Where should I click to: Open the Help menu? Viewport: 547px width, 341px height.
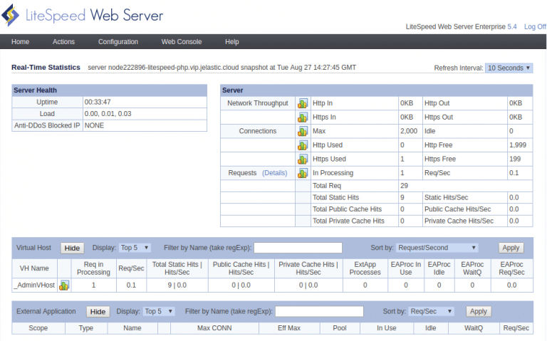[231, 42]
